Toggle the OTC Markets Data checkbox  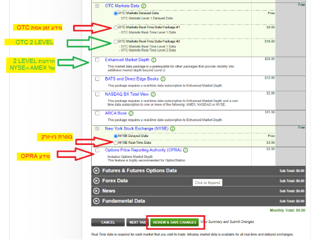click(x=97, y=6)
